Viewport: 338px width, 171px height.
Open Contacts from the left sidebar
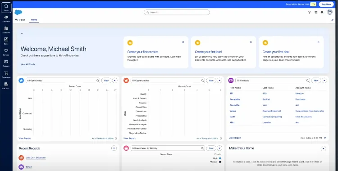point(6,19)
